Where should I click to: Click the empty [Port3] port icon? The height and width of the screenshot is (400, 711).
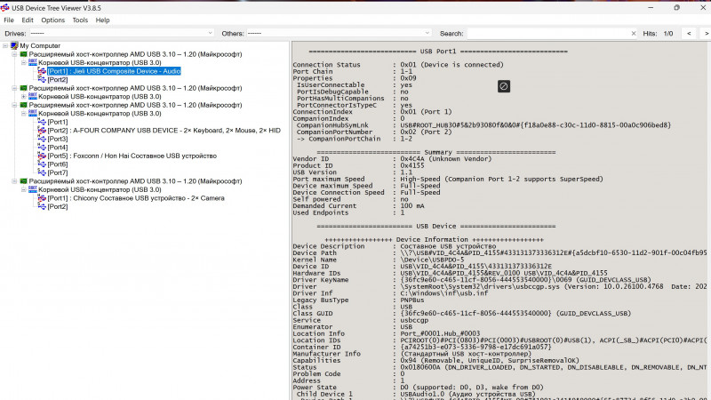click(42, 139)
